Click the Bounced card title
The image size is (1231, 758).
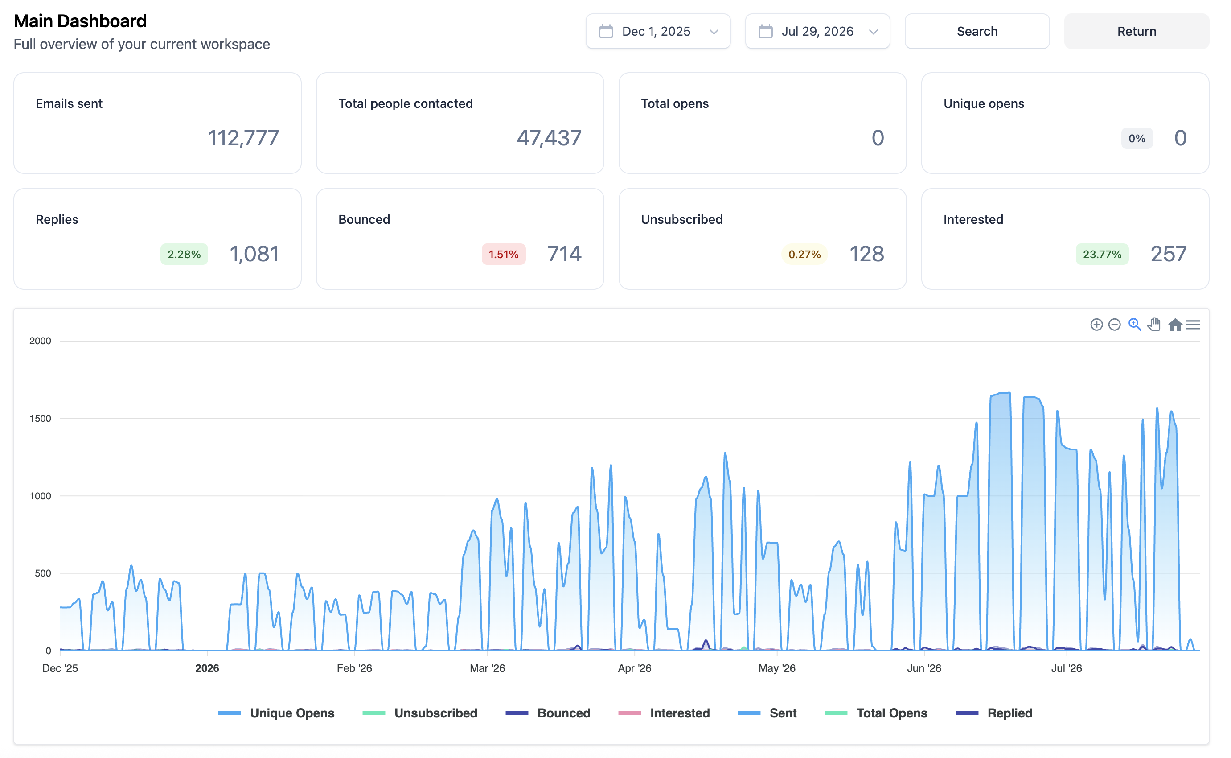click(364, 219)
